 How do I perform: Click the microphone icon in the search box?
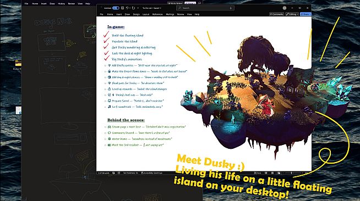click(231, 8)
